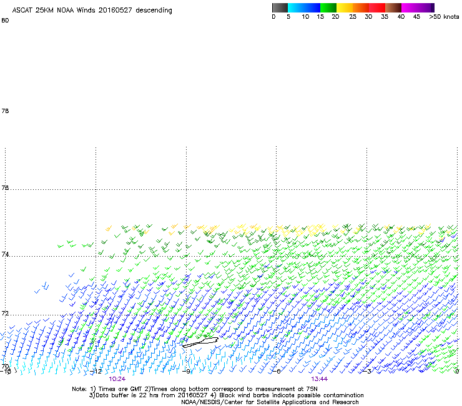
Task: Click the black island outline on the map
Action: click(200, 343)
